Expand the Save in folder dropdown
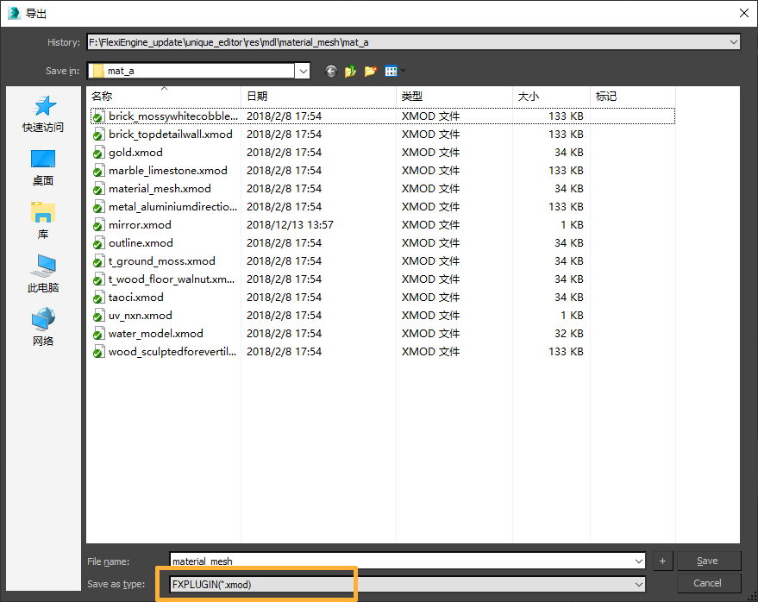Screen dimensions: 758x602 click(302, 71)
